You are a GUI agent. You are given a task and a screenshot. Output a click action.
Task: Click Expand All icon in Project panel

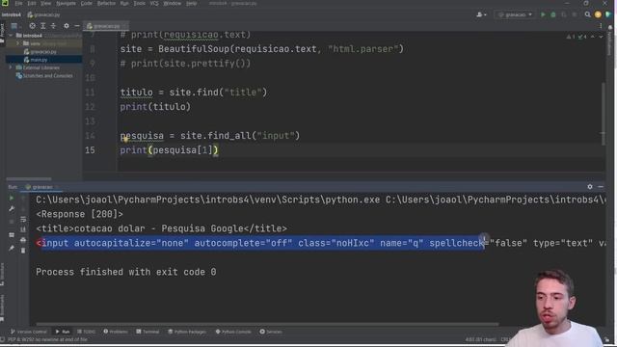pos(42,26)
